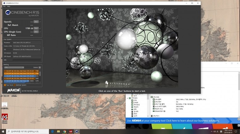Screen dimensions: 240x134
Task: Click the GFX Board value Geforce GTX
Action: pyautogui.click(x=27, y=56)
